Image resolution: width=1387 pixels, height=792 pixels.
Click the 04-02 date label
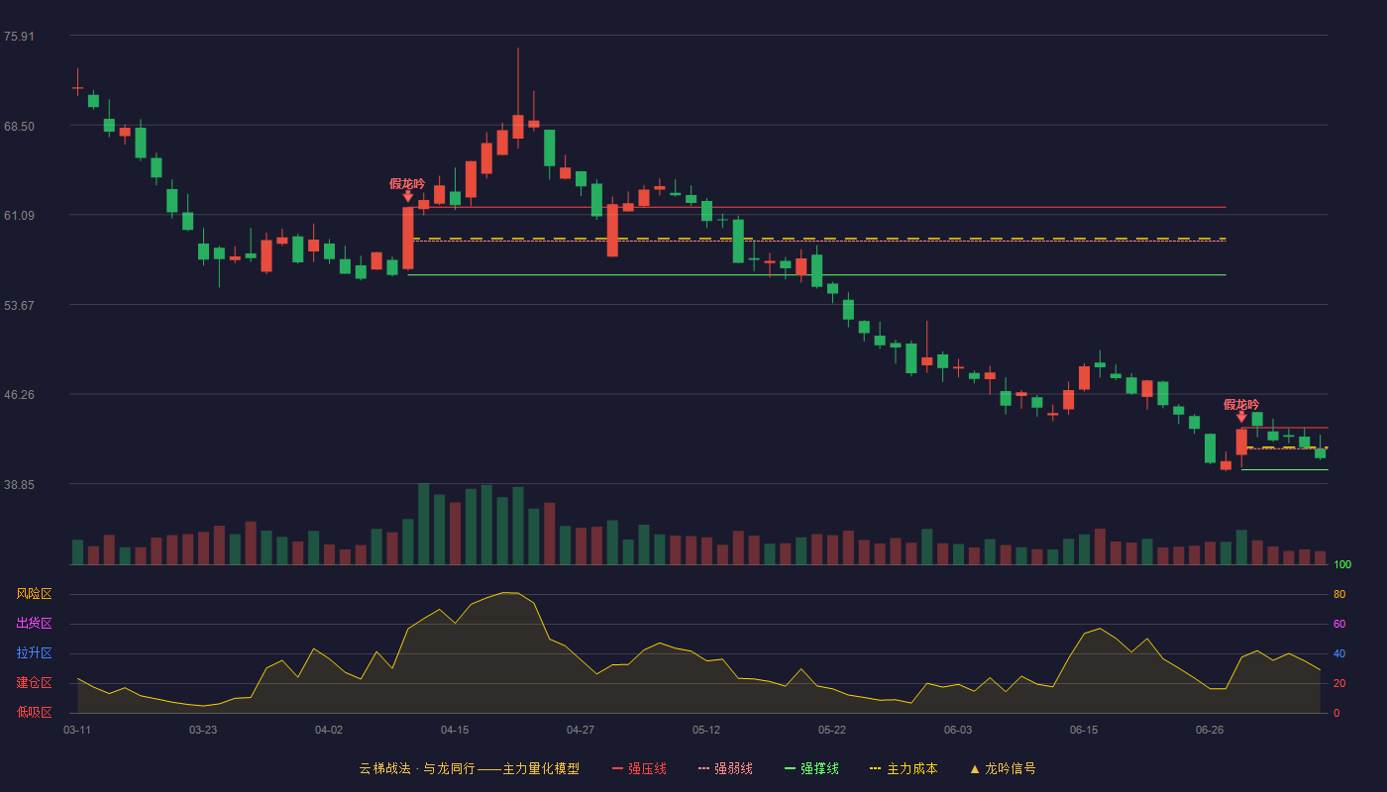pyautogui.click(x=329, y=730)
